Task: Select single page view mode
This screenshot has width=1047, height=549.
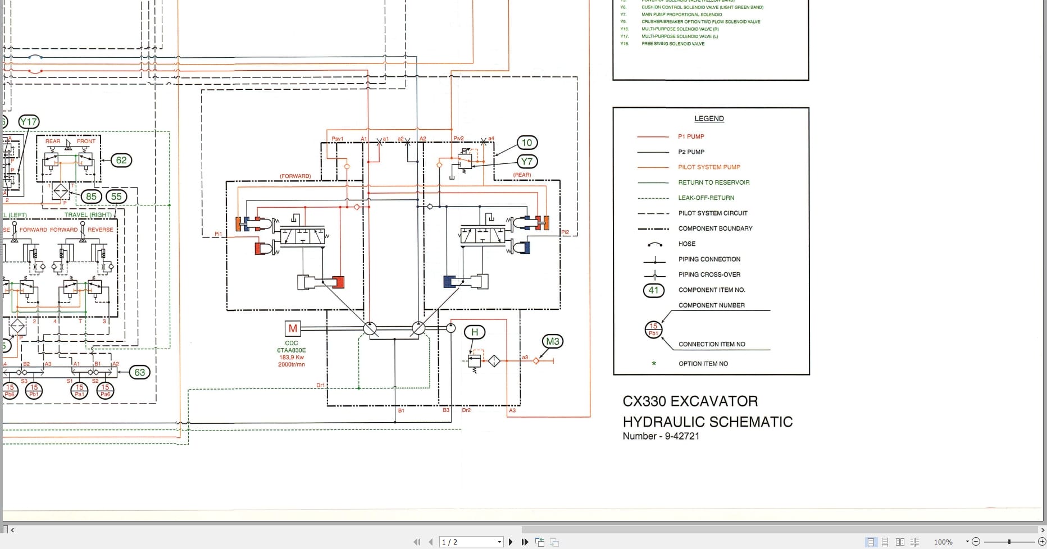Action: click(x=872, y=542)
